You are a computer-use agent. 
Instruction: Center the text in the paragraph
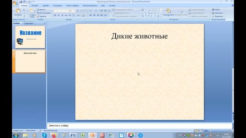[94, 15]
